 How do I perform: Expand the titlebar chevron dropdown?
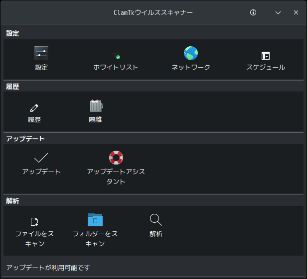click(x=278, y=13)
